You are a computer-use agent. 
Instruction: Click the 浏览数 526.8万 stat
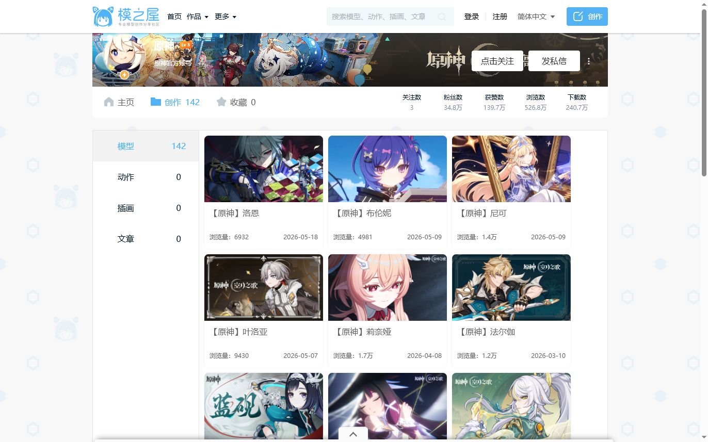(x=536, y=102)
